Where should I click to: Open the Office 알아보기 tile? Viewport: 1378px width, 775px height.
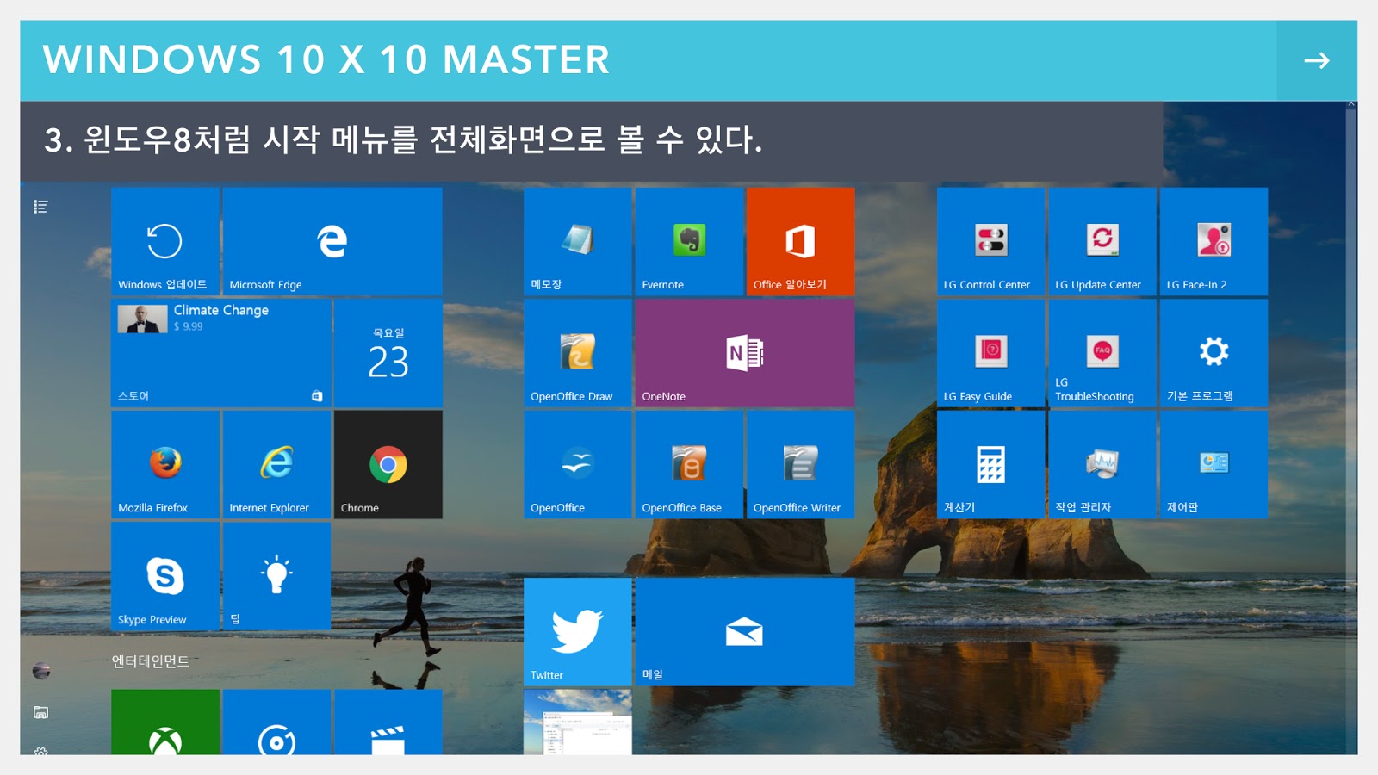click(801, 242)
